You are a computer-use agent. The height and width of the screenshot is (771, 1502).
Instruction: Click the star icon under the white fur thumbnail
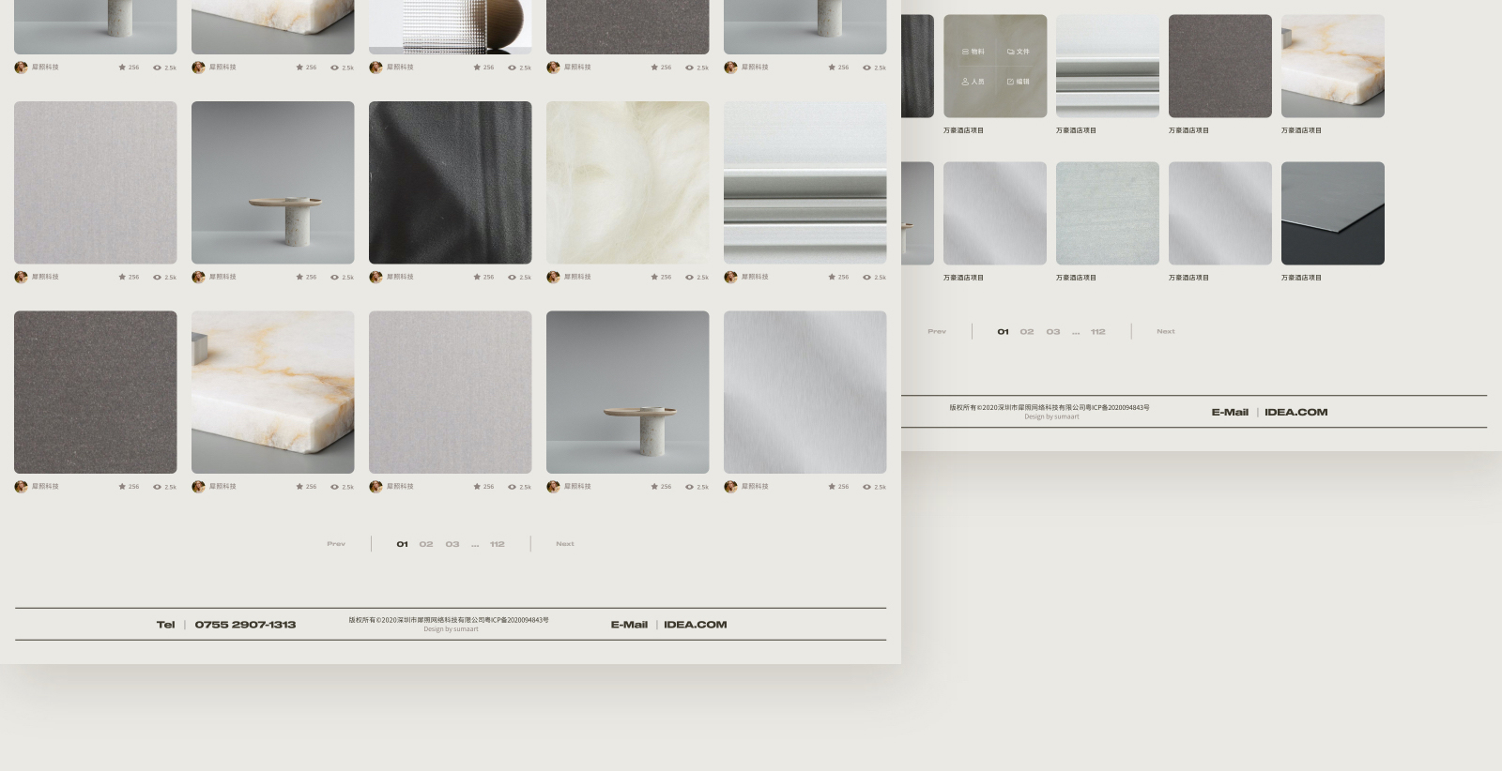pos(654,278)
